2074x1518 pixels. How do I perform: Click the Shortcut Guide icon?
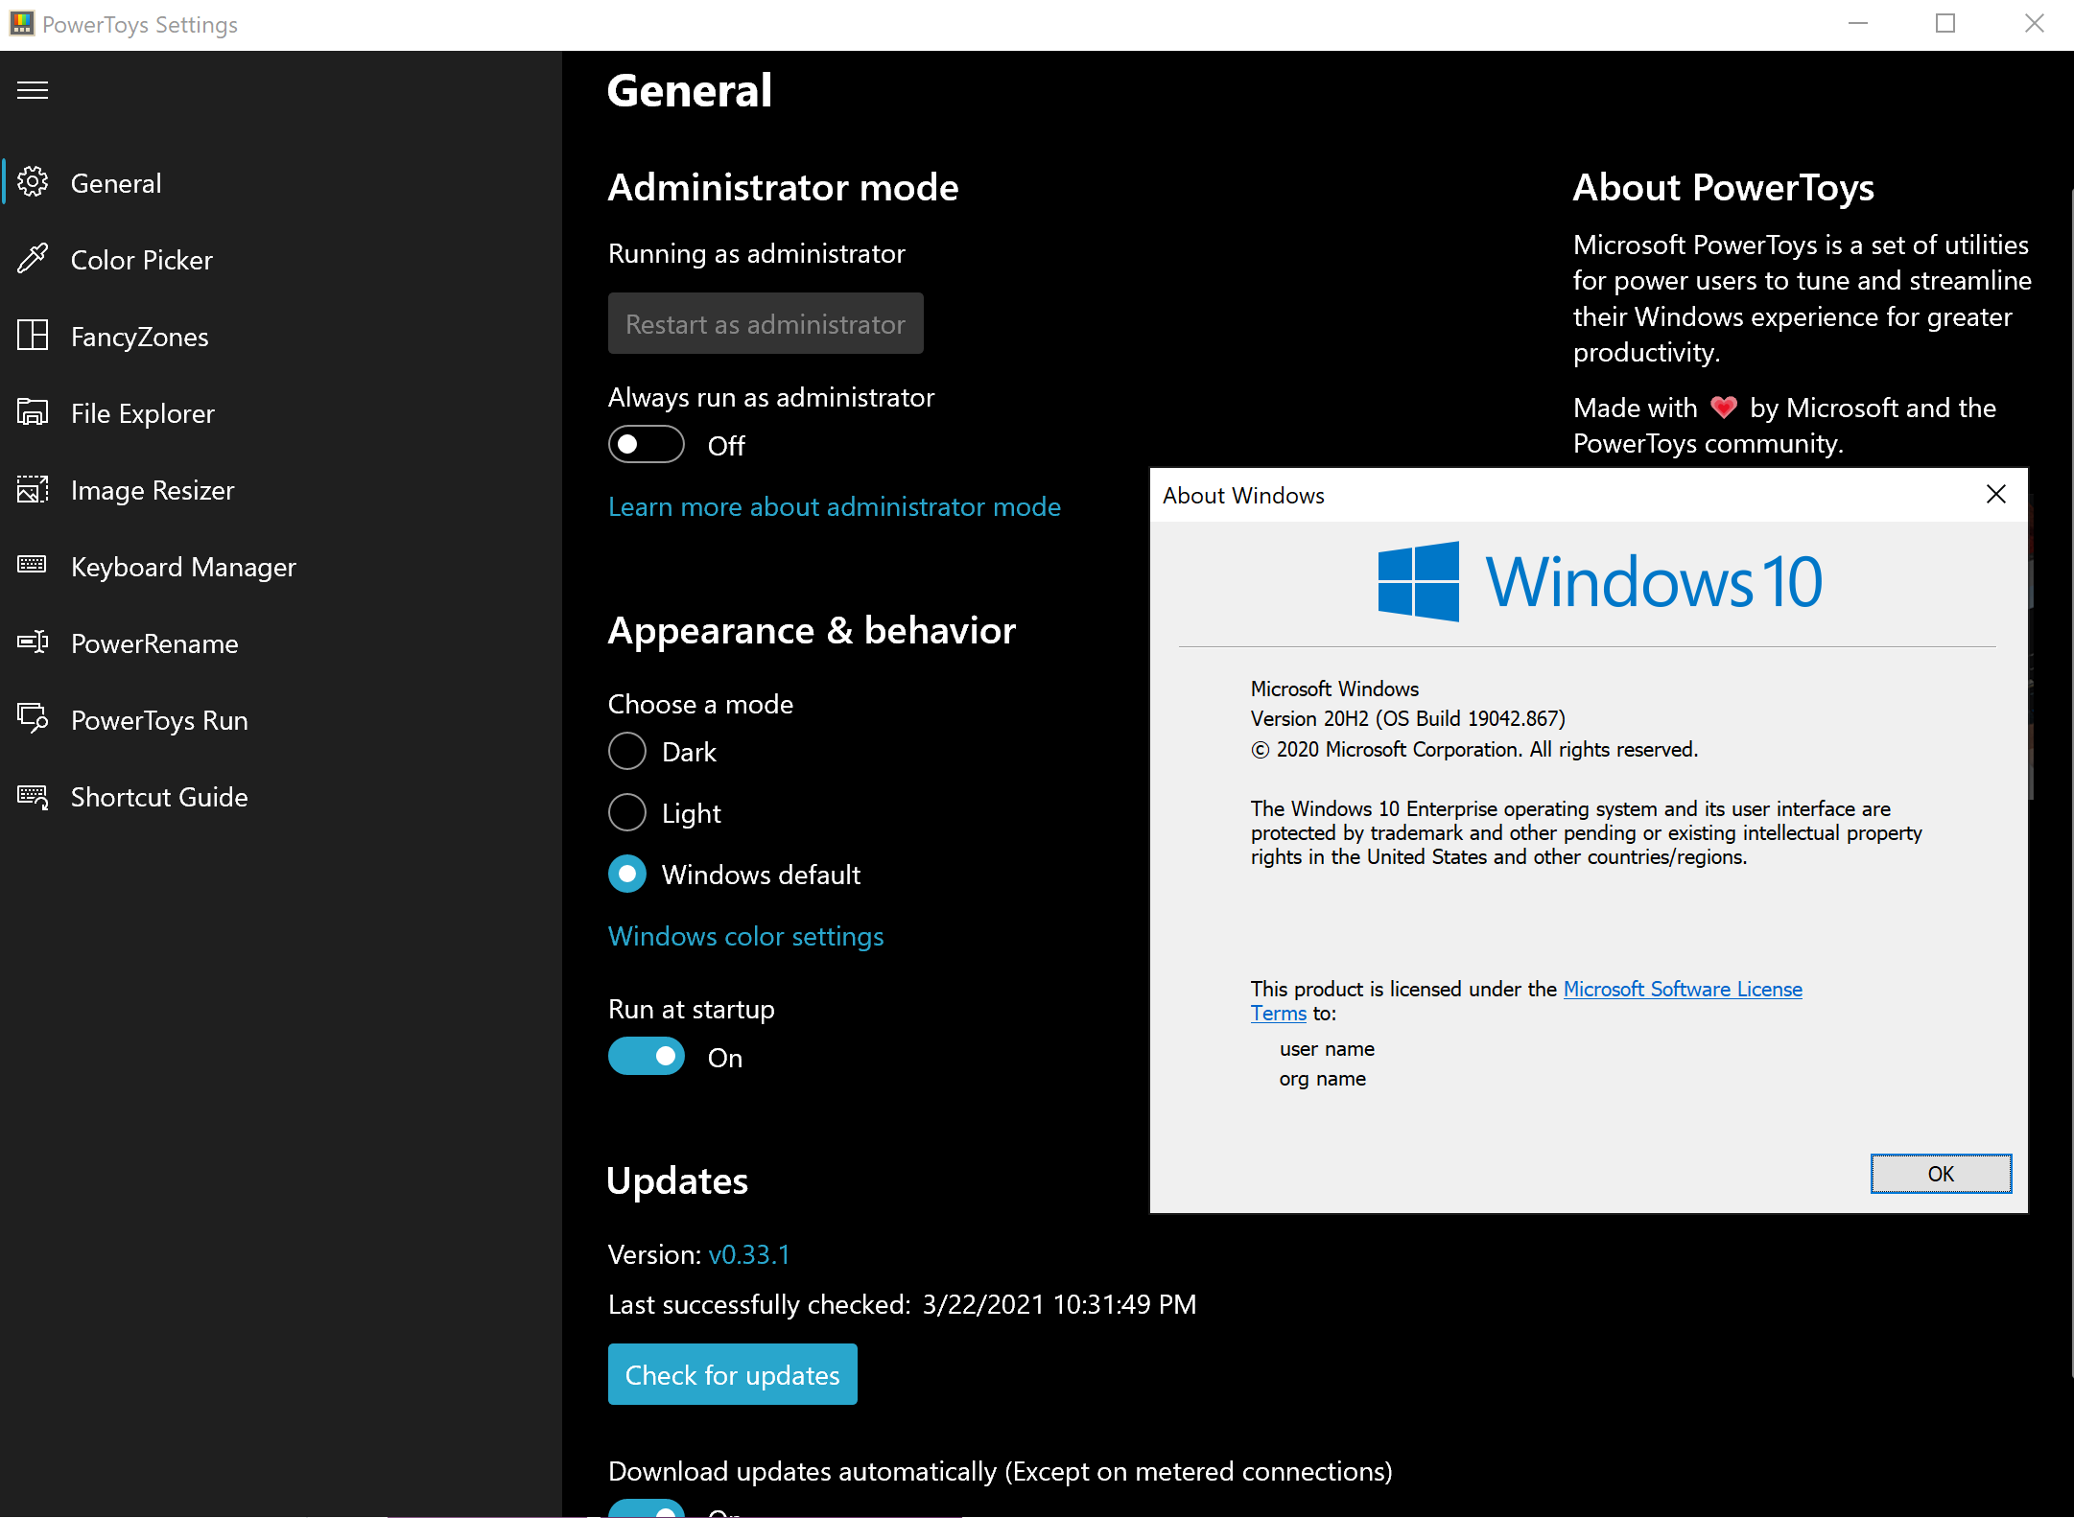(x=33, y=797)
